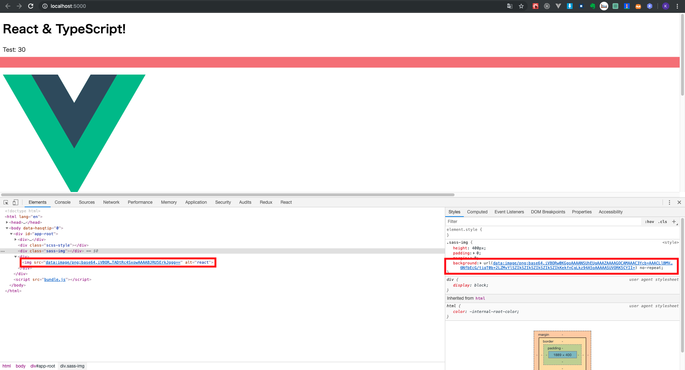685x370 pixels.
Task: Open the Google Translate page icon
Action: pos(510,6)
